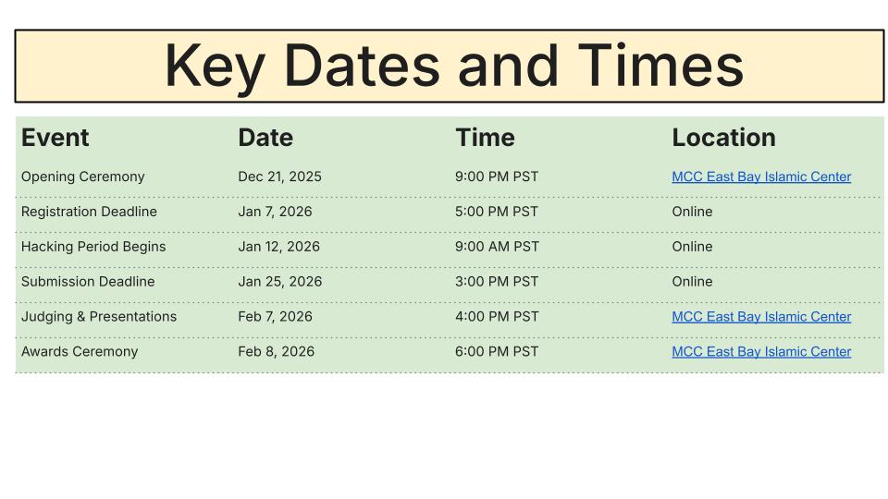Screen dimensions: 888x499
Task: Select the Event column header
Action: 55,138
